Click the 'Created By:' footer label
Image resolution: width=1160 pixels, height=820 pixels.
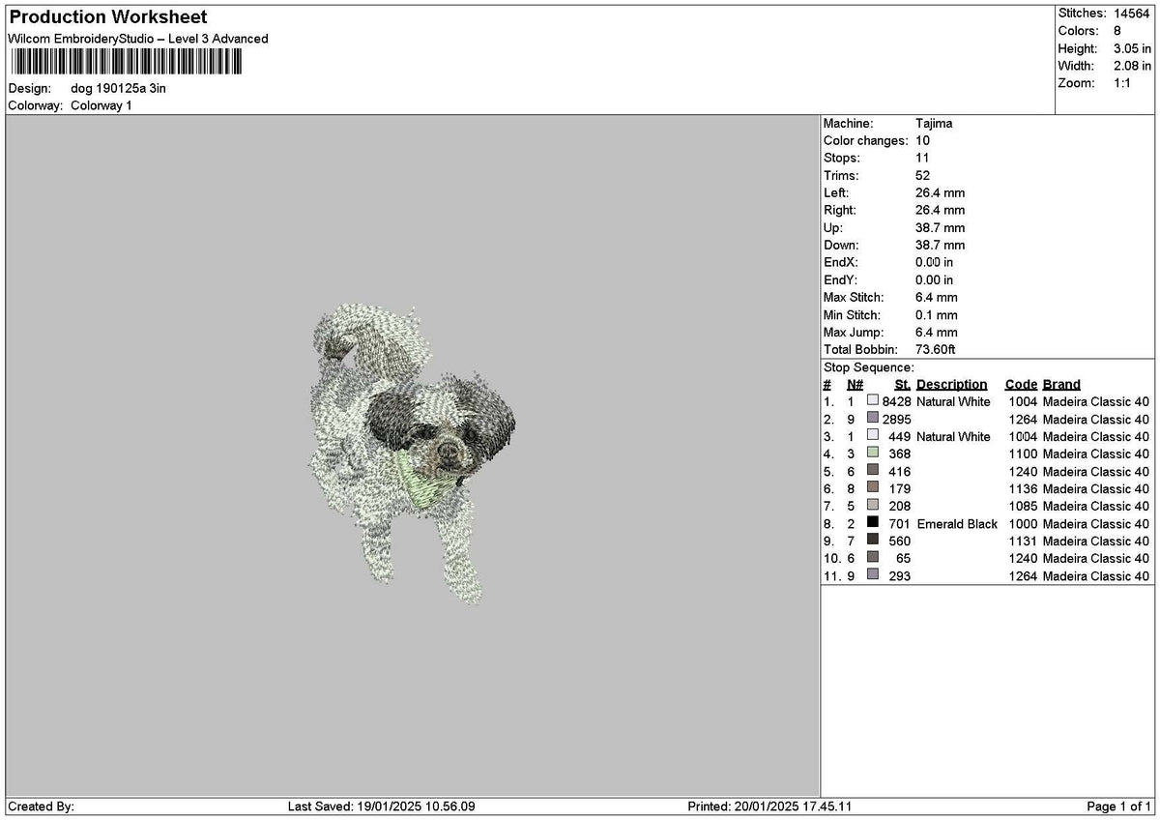point(41,806)
